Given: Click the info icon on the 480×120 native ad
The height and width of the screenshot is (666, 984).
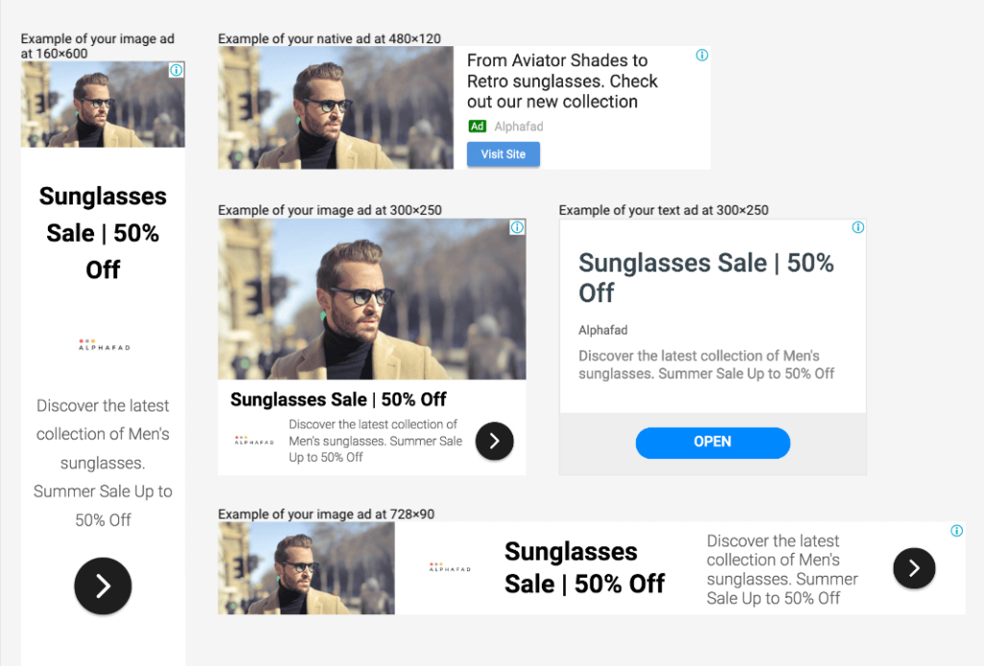Looking at the screenshot, I should (701, 55).
